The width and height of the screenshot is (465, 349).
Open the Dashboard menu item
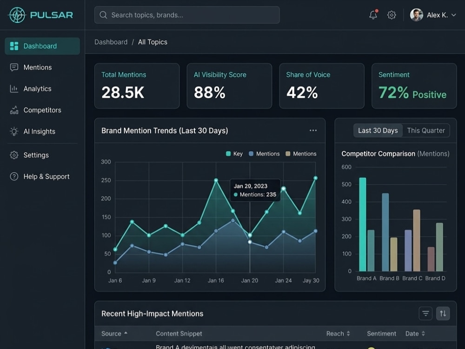pos(42,46)
